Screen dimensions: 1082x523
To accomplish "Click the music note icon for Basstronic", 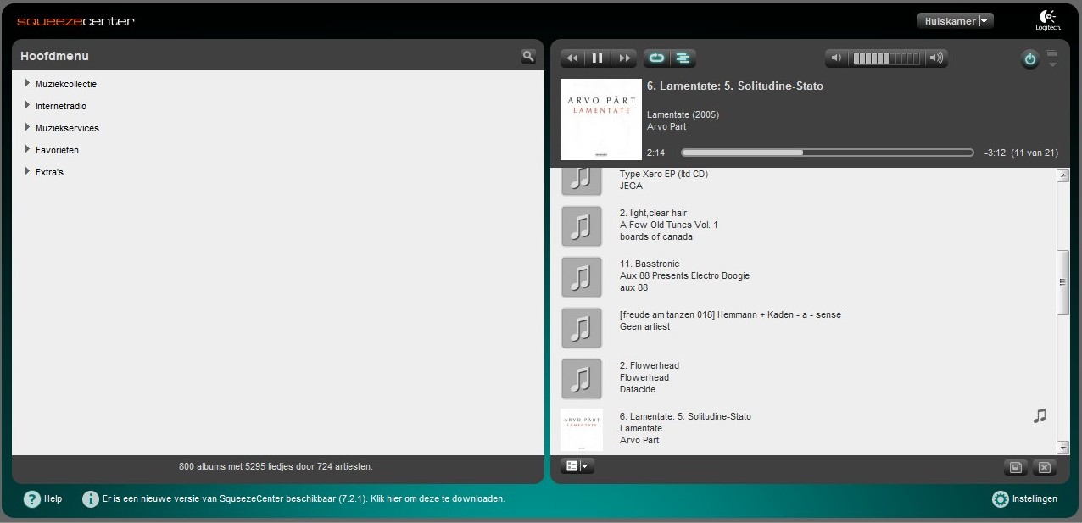I will pyautogui.click(x=582, y=277).
